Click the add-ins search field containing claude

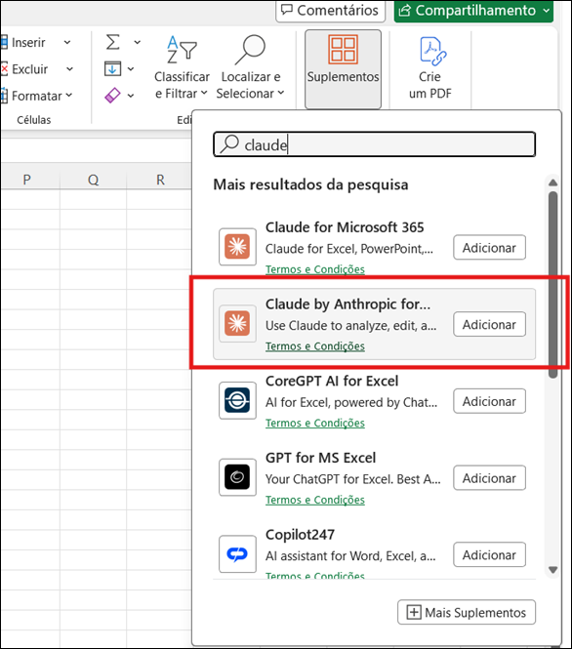374,144
